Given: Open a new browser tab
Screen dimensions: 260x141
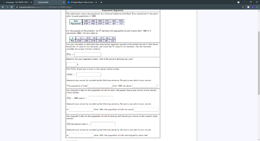Looking at the screenshot, I should (101, 2).
